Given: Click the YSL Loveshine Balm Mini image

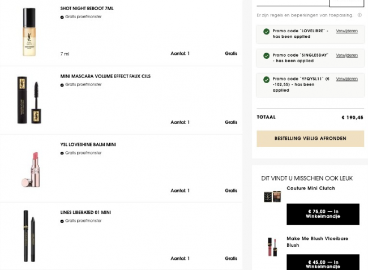Looking at the screenshot, I should click(28, 168).
